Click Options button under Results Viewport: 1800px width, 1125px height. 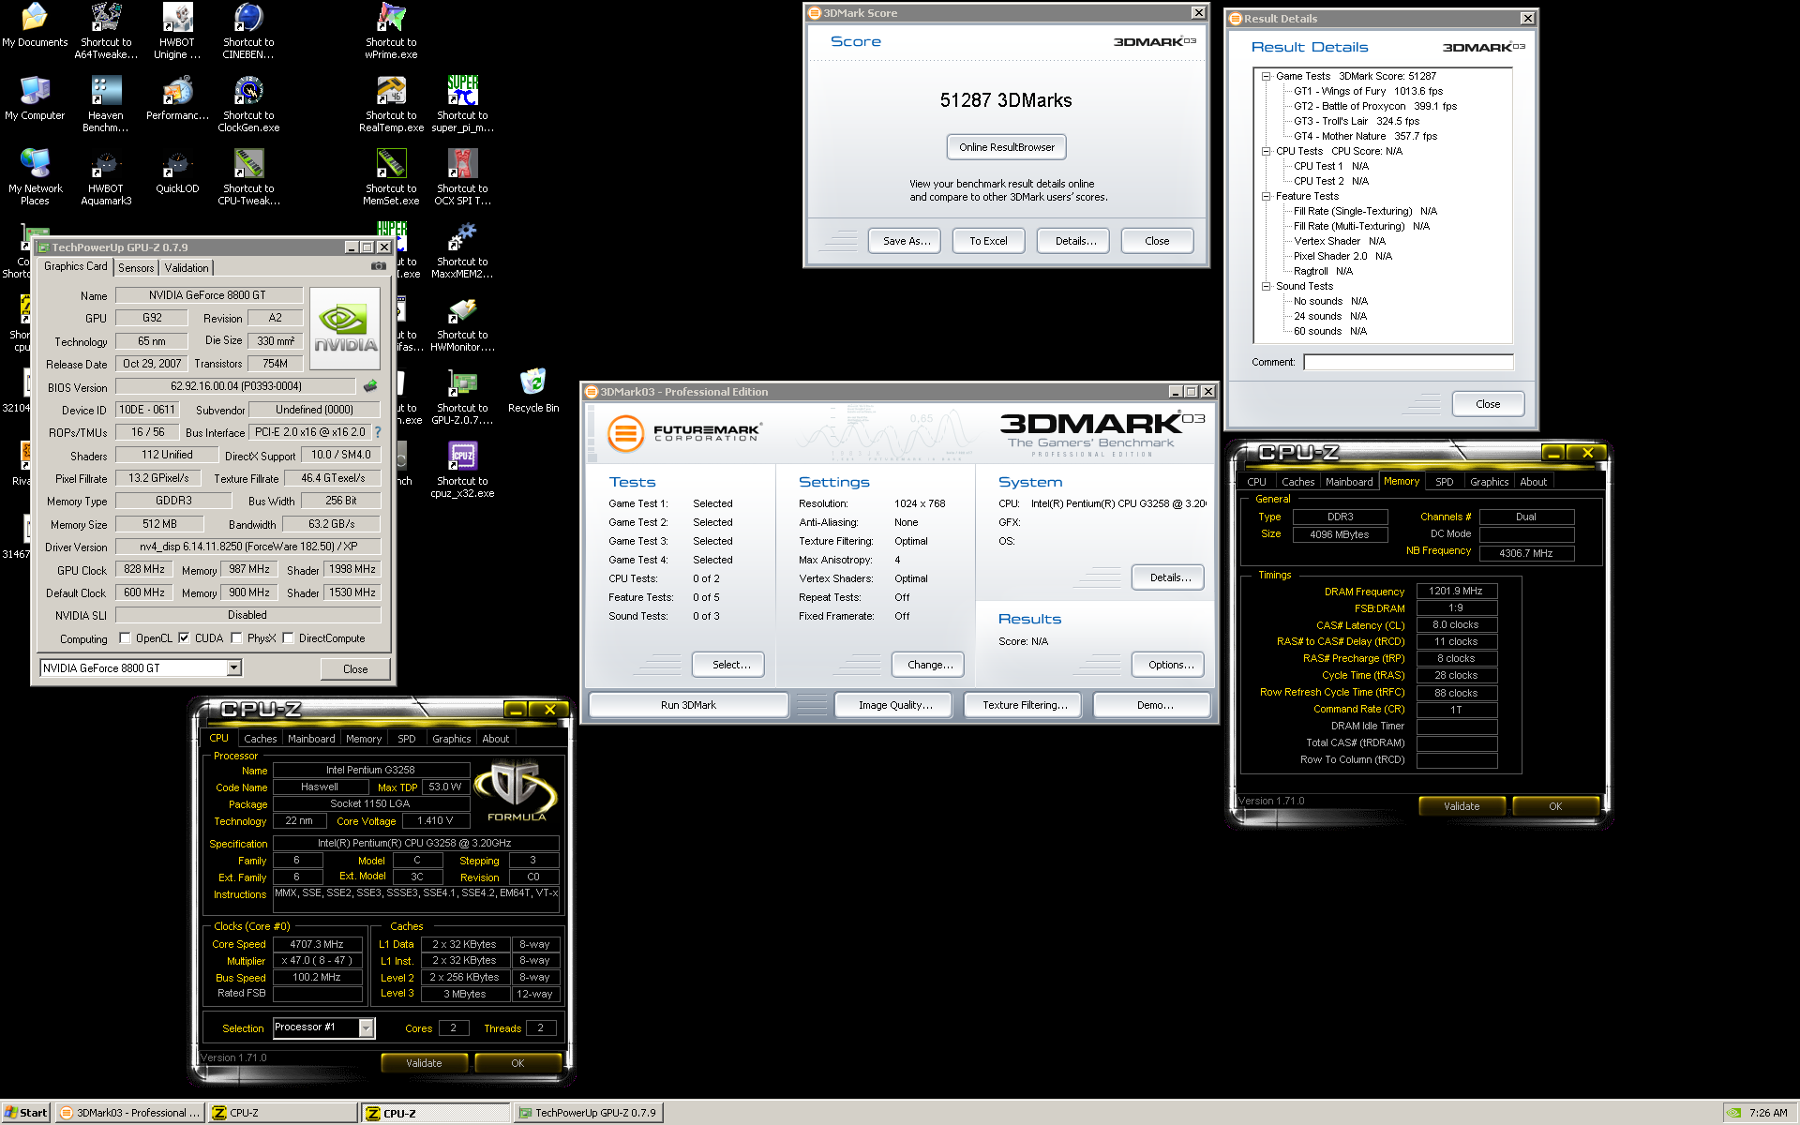click(x=1170, y=665)
